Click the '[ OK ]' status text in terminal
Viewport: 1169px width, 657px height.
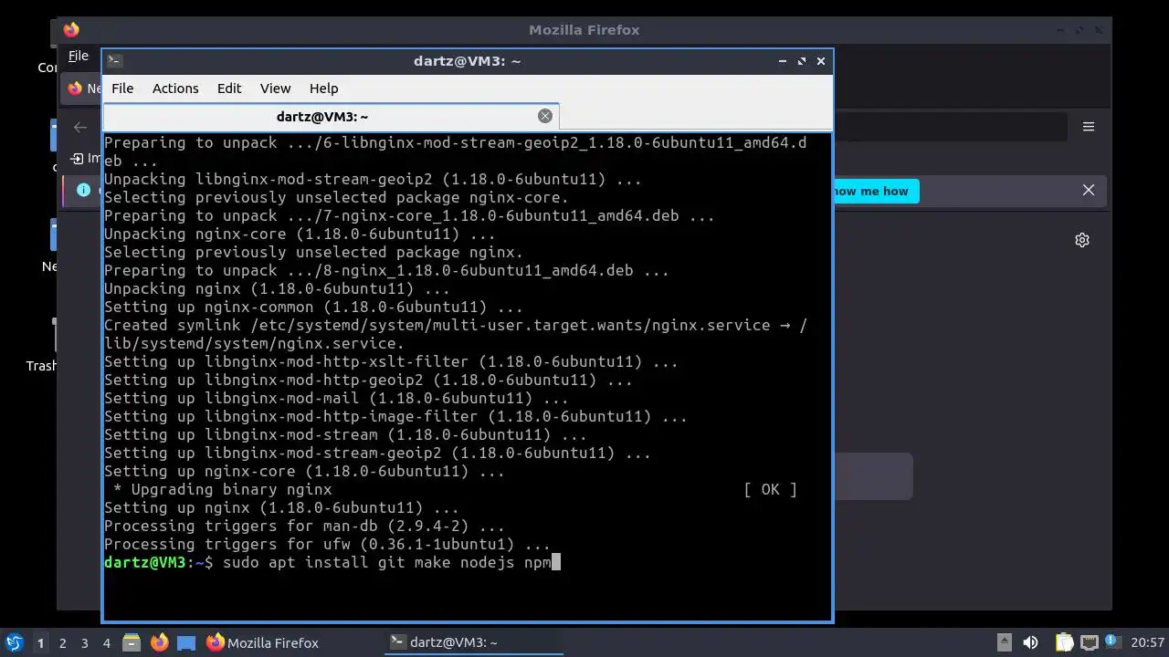coord(770,489)
